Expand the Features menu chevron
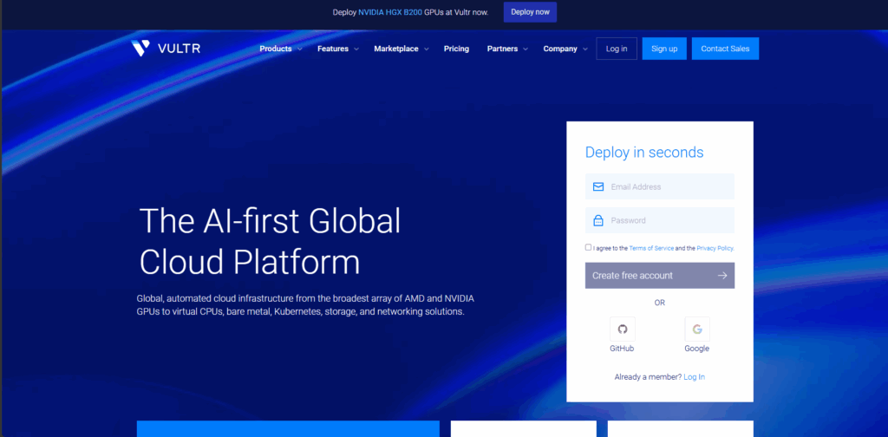Image resolution: width=888 pixels, height=437 pixels. (356, 49)
